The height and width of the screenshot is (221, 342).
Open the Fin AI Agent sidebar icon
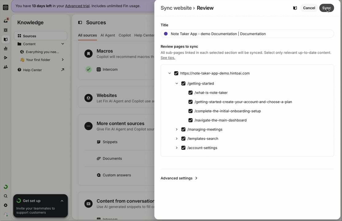(x=6, y=30)
